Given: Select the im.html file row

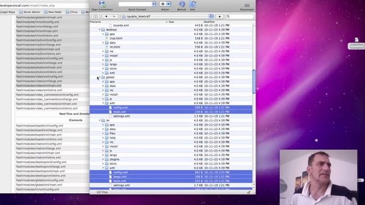Looking at the screenshot, I should pos(171,47).
